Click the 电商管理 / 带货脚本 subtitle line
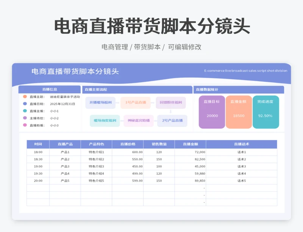Viewport: 303px width, 232px height. (x=151, y=47)
